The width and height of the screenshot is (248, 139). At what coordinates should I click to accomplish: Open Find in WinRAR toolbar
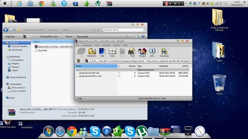pyautogui.click(x=132, y=53)
